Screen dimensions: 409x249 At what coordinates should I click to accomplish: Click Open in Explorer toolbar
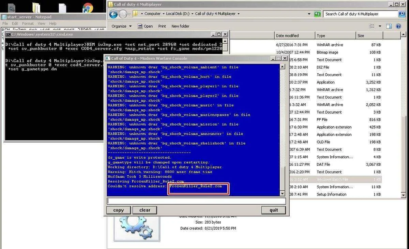pos(145,26)
